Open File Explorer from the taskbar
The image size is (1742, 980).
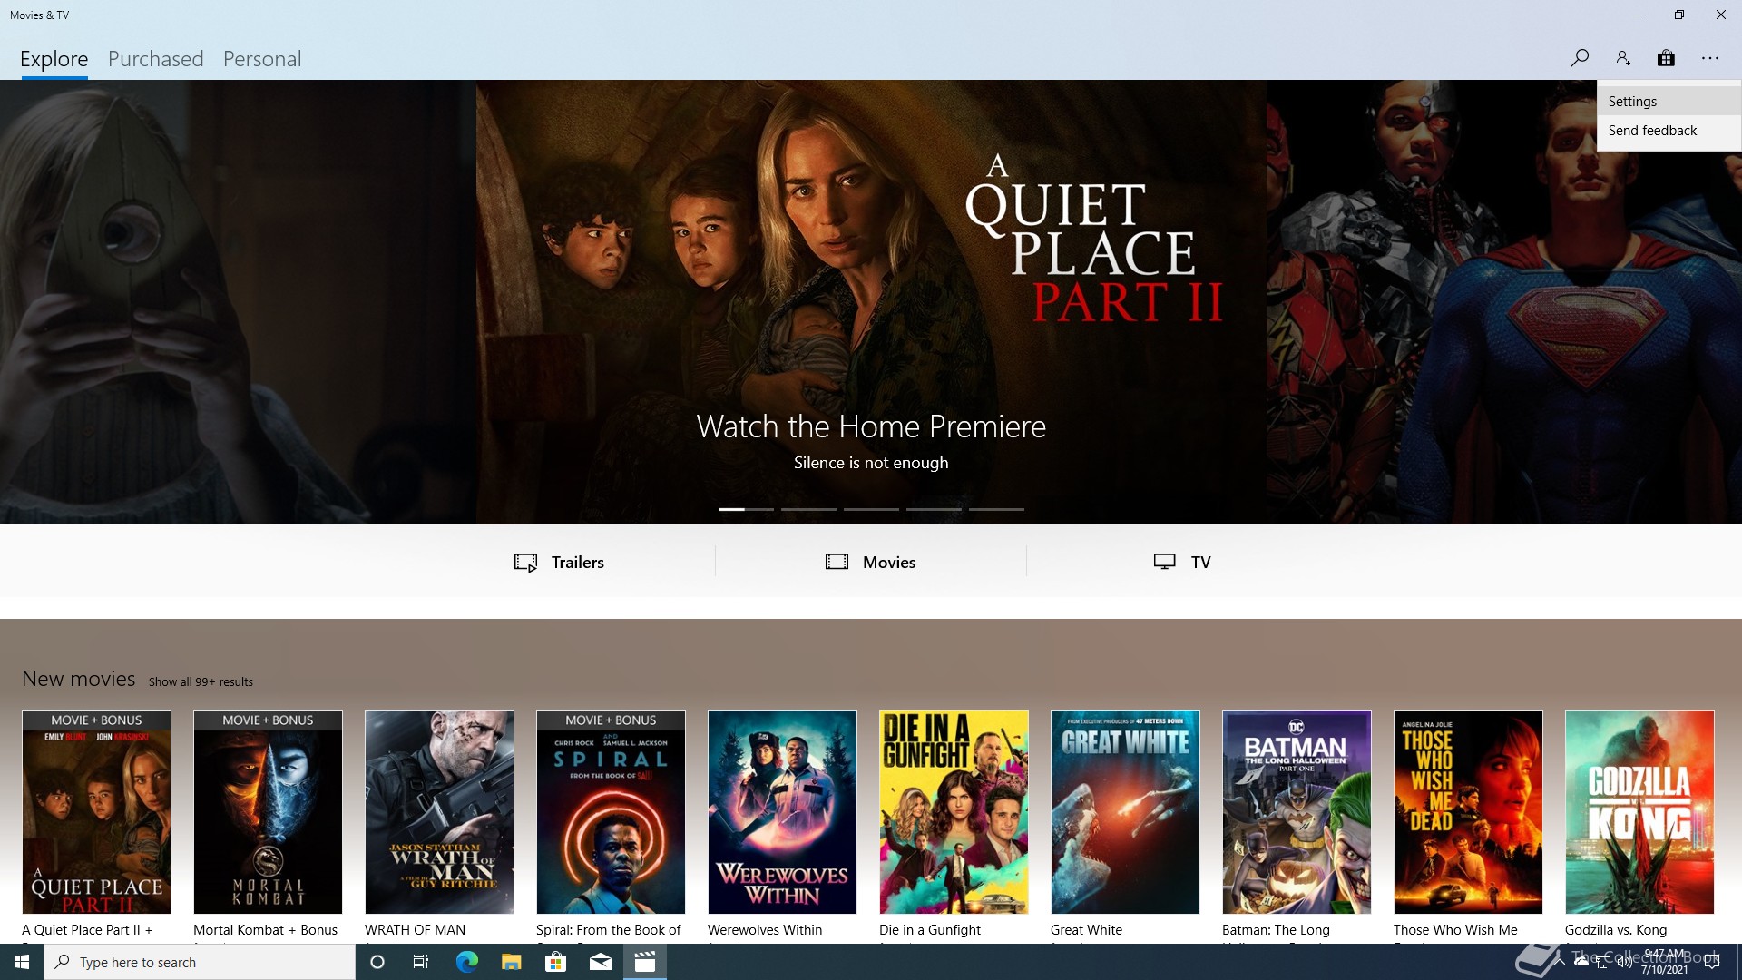(x=511, y=962)
